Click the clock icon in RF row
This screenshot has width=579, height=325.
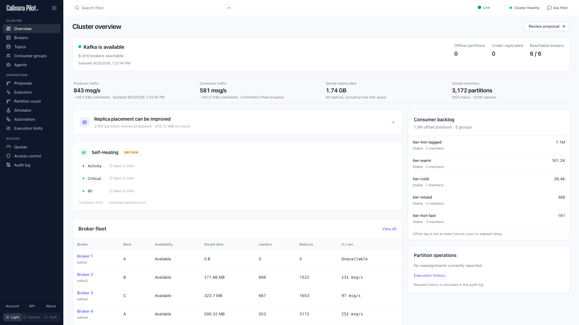(x=111, y=191)
